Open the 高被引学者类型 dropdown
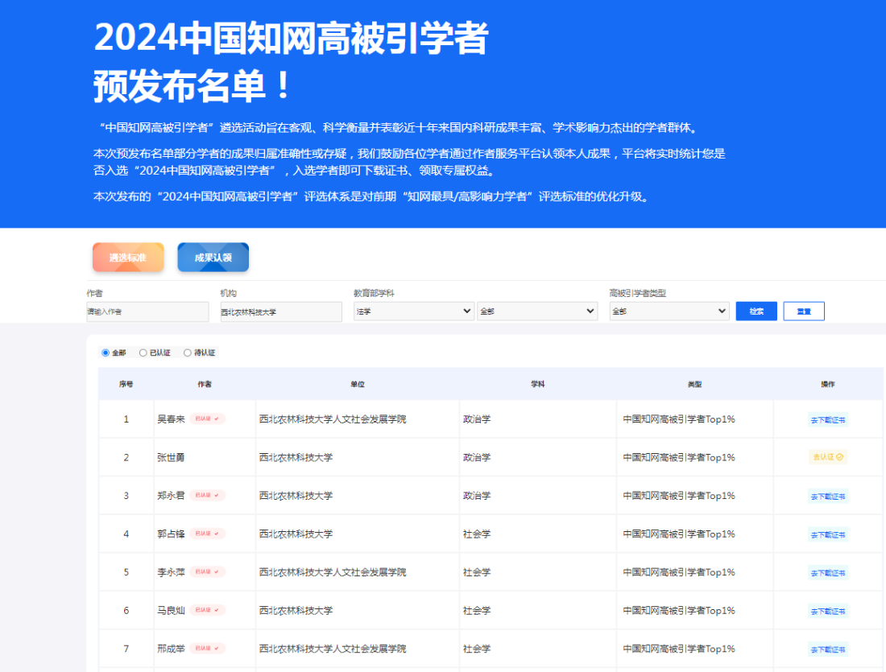This screenshot has width=886, height=672. tap(669, 311)
